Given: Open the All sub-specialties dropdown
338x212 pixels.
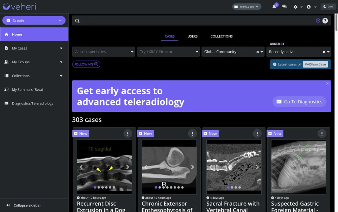Looking at the screenshot, I should click(104, 52).
